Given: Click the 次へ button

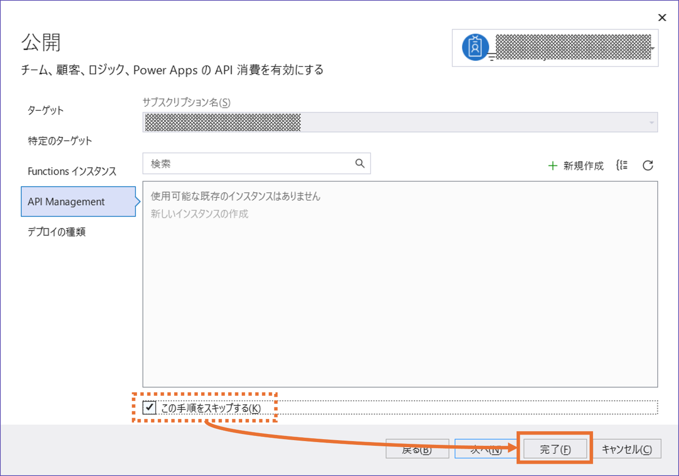Looking at the screenshot, I should coord(486,449).
